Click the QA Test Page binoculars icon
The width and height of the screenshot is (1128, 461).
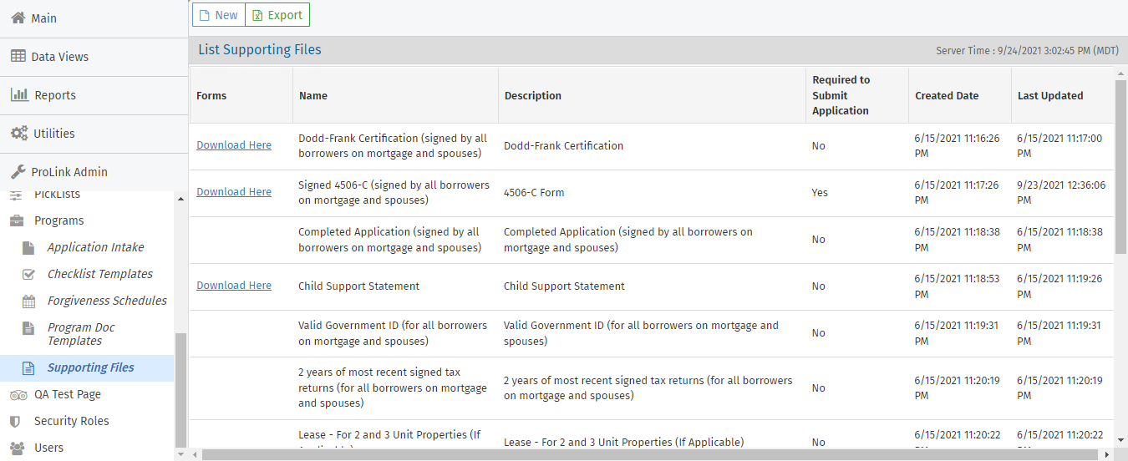[x=18, y=394]
